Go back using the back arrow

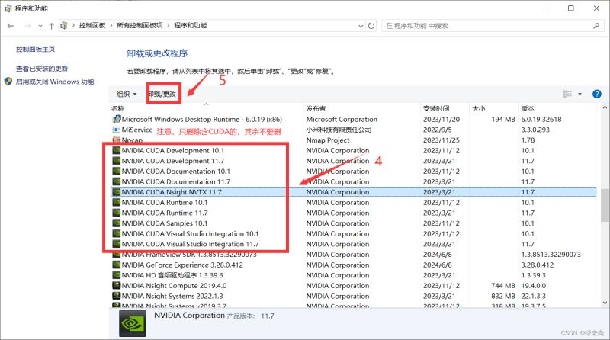(11, 26)
